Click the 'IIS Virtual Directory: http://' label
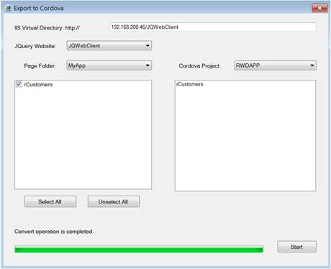Viewport: 331px width, 269px height. tap(47, 28)
